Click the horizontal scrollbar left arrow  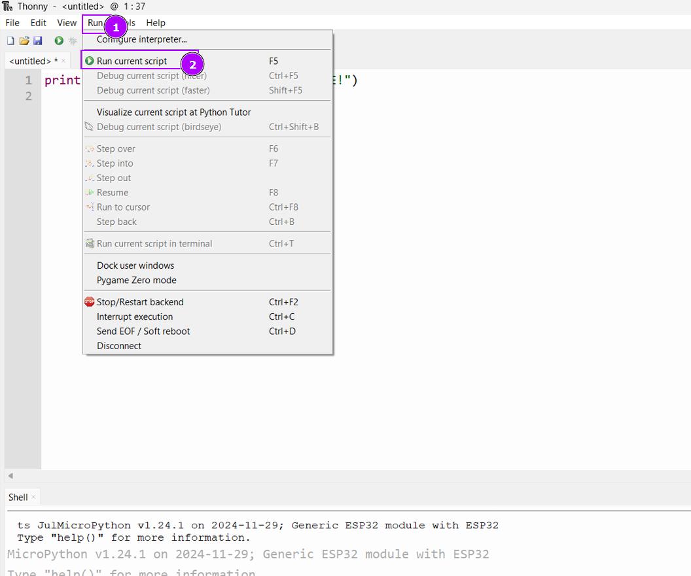click(10, 475)
